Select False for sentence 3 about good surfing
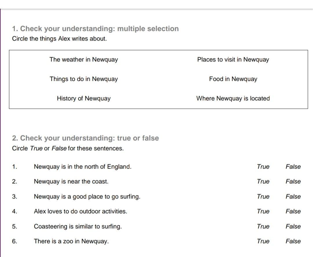 coord(293,197)
